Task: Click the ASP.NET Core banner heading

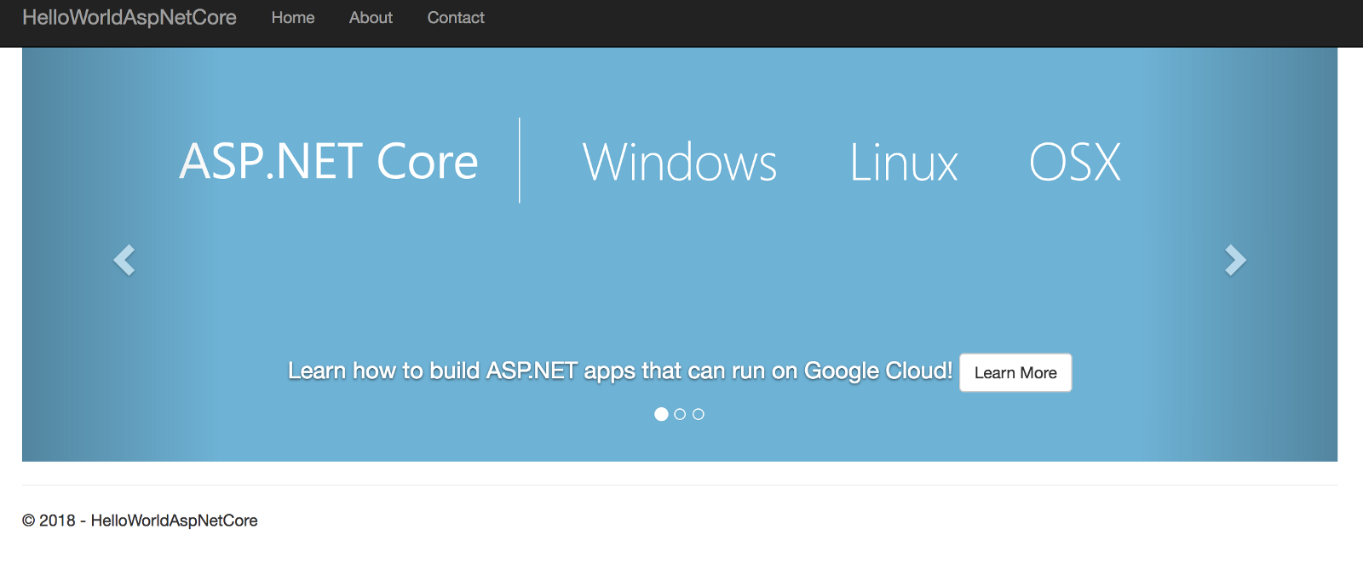Action: pos(329,161)
